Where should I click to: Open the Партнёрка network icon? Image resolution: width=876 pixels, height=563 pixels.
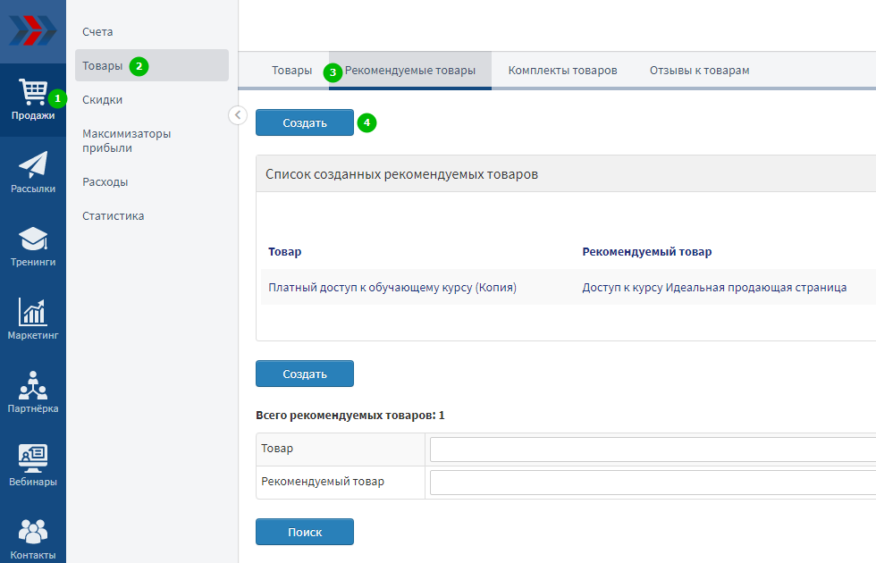click(33, 392)
